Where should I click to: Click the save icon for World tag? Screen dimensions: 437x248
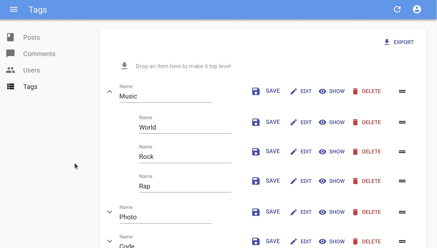[x=256, y=122]
